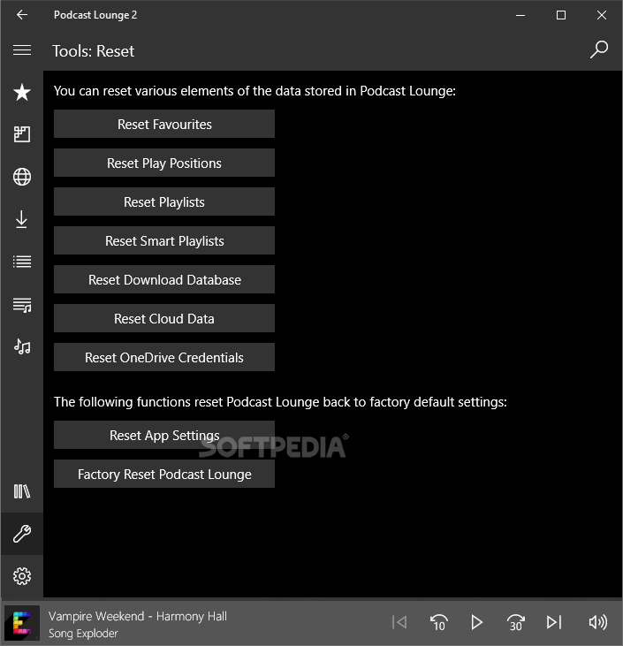Play the current episode

[476, 622]
